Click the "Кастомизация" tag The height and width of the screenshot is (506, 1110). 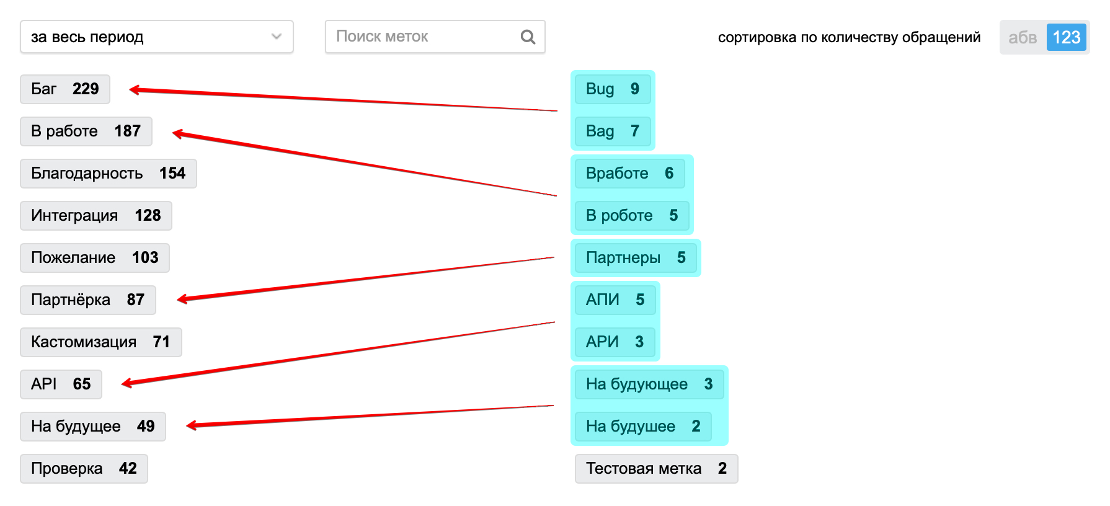(101, 342)
